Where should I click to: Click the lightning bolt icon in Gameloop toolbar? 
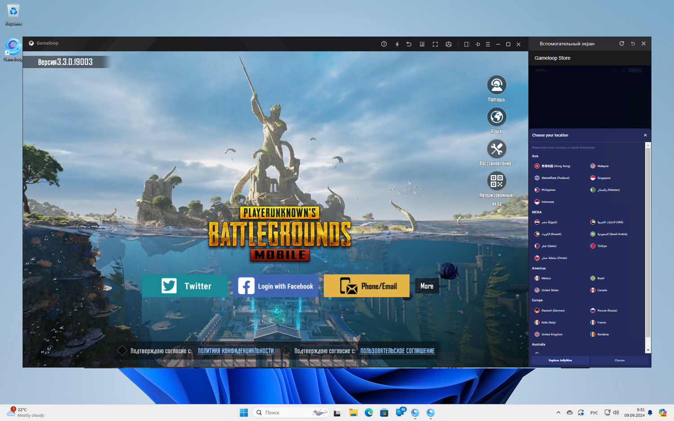pos(397,44)
